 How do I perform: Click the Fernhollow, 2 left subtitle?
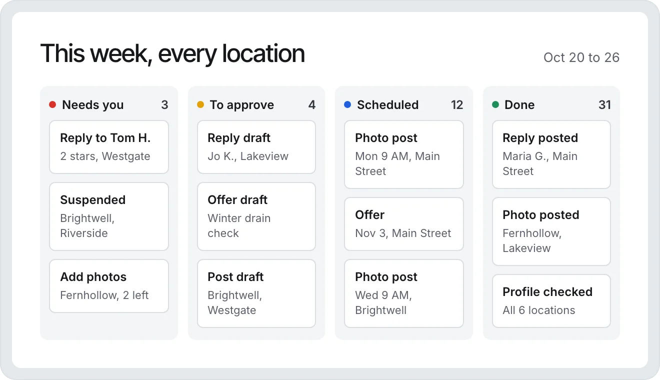(104, 295)
